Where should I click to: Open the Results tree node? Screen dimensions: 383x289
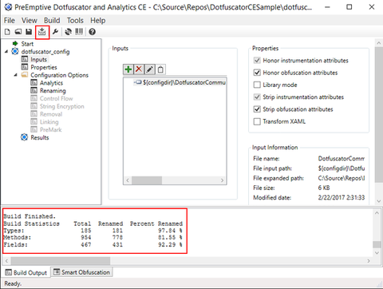click(39, 137)
